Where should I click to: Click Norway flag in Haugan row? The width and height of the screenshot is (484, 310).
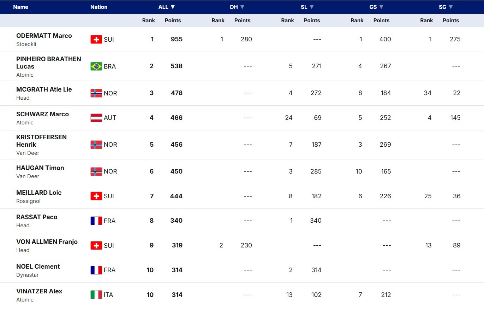(96, 171)
